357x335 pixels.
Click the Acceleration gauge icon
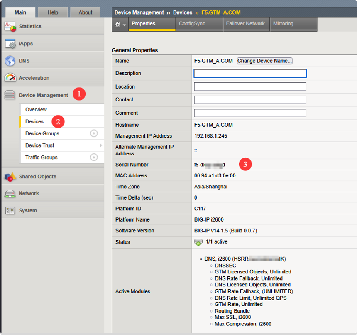tap(10, 78)
